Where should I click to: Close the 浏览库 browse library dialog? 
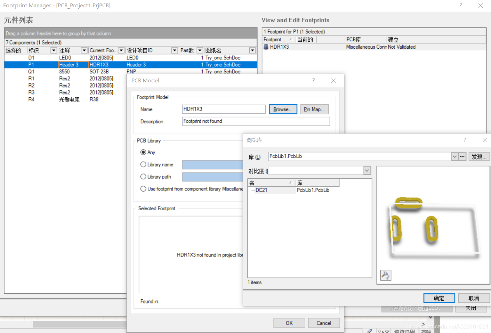[484, 140]
